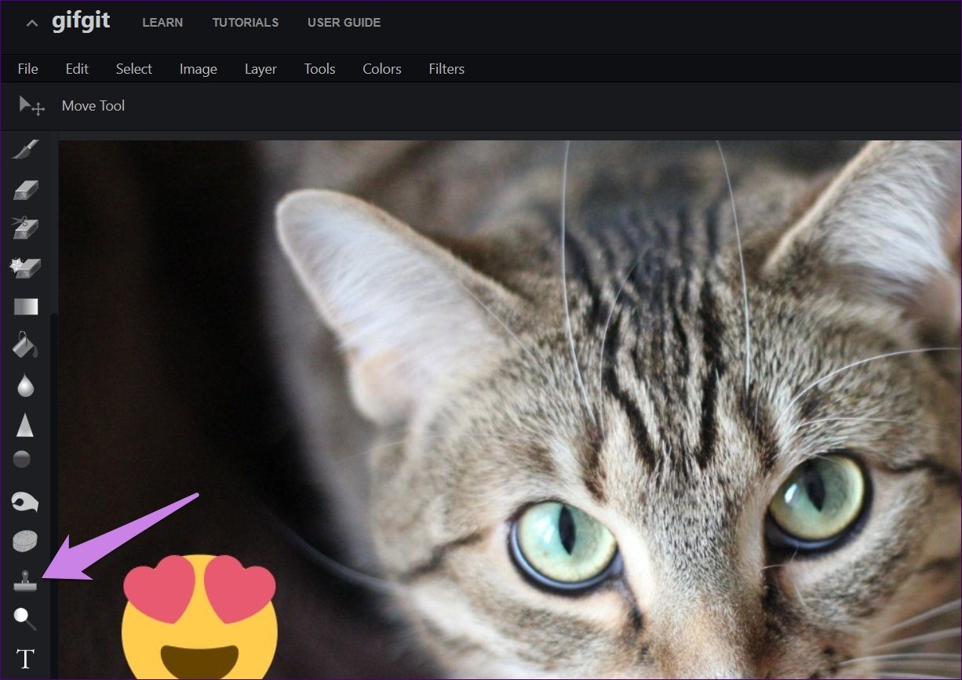Click the heart-eyes emoji on canvas

(x=200, y=616)
